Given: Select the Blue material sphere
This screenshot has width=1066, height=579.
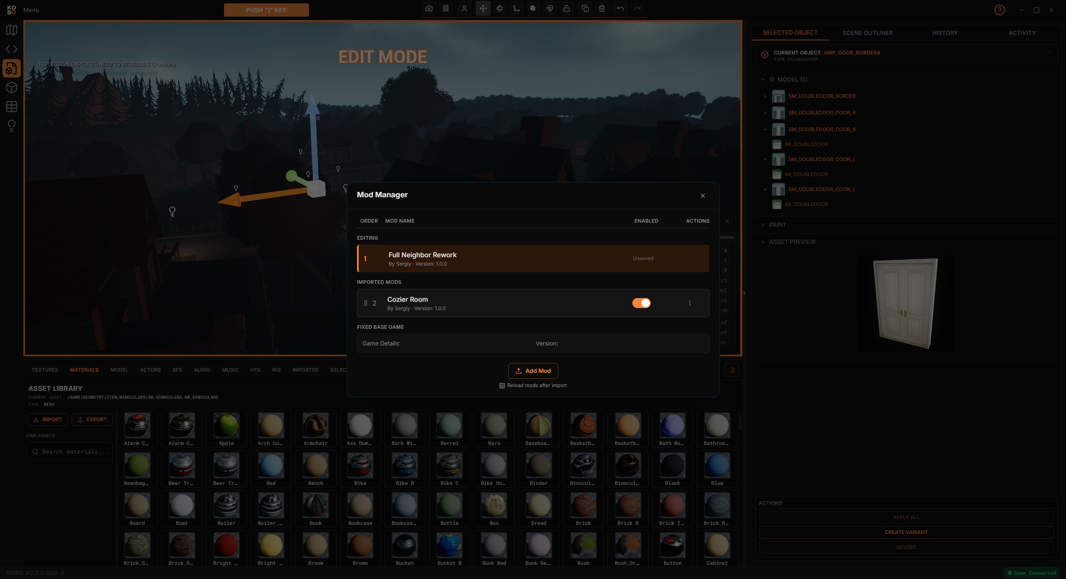Looking at the screenshot, I should click(717, 469).
